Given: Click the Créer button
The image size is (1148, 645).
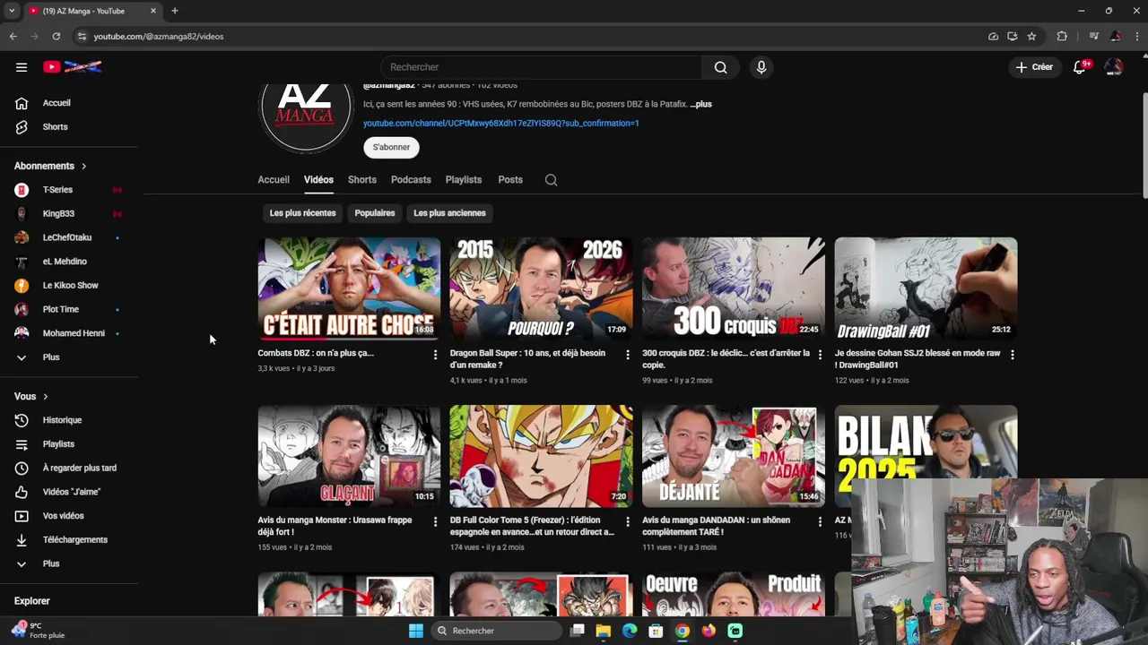Looking at the screenshot, I should [1034, 67].
